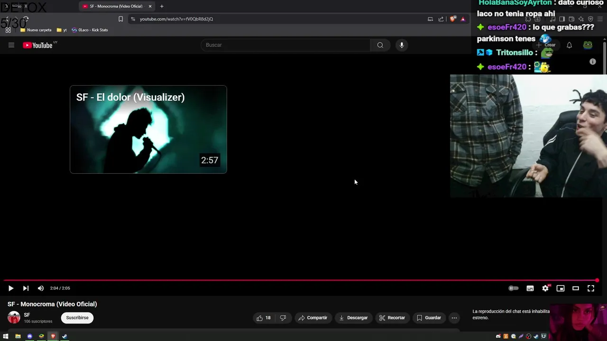Open site settings icon beside URL
This screenshot has width=607, height=341.
(x=133, y=19)
